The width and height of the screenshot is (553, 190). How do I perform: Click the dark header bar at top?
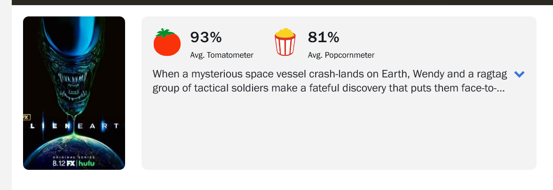(282, 2)
